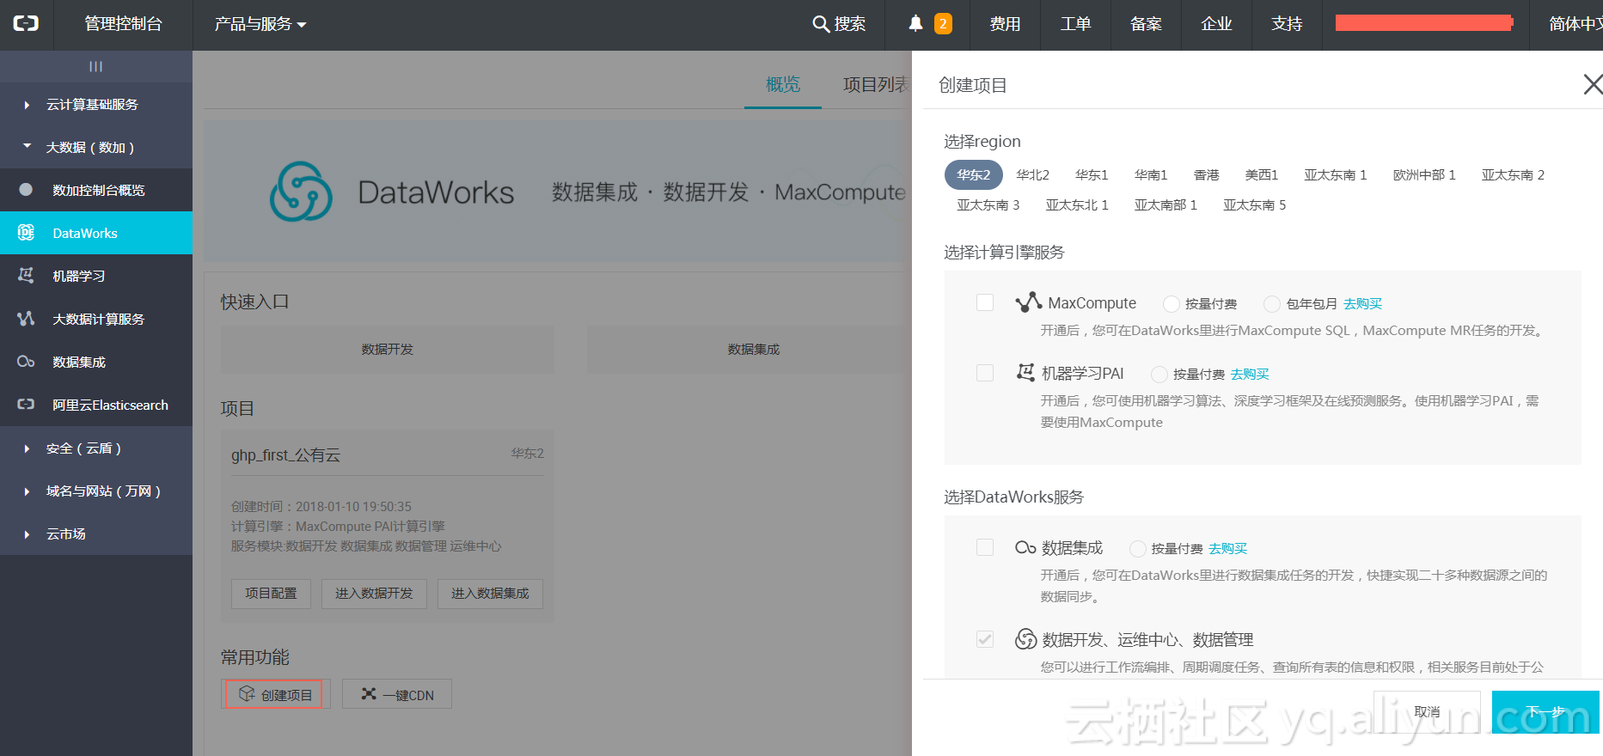
Task: Click the notification count badge 2
Action: click(943, 23)
